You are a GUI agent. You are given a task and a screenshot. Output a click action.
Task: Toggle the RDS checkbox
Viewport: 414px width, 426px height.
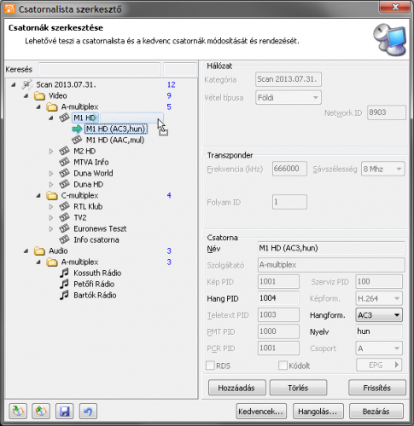pyautogui.click(x=210, y=366)
